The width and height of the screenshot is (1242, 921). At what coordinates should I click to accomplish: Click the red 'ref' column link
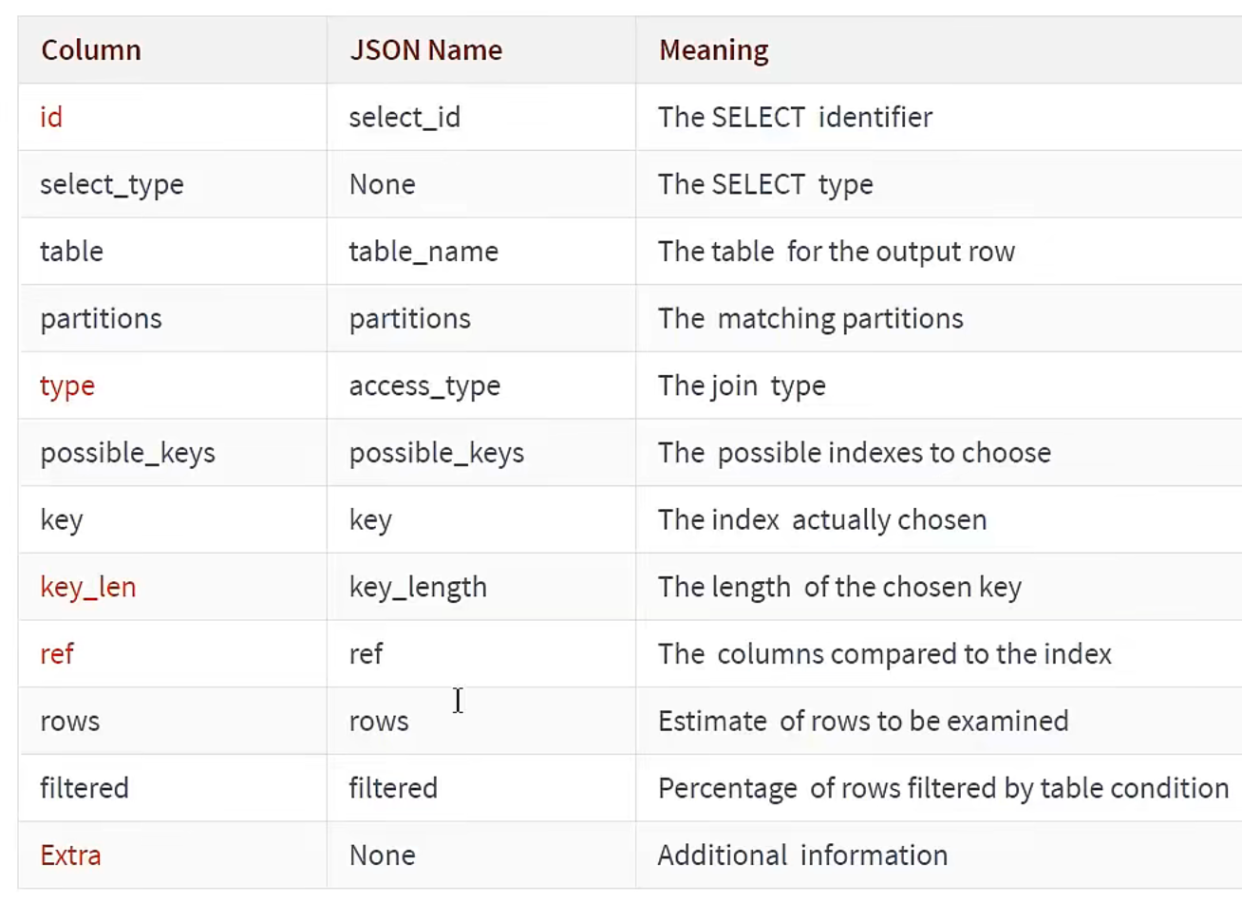(x=57, y=654)
